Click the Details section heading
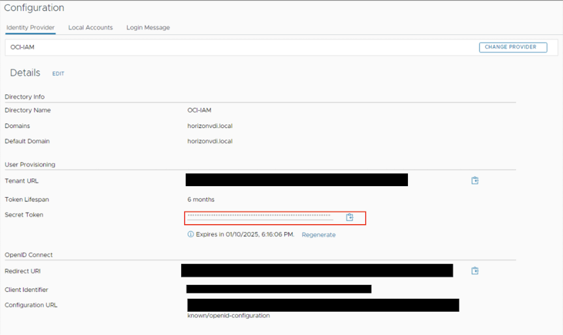563x335 pixels. [25, 73]
